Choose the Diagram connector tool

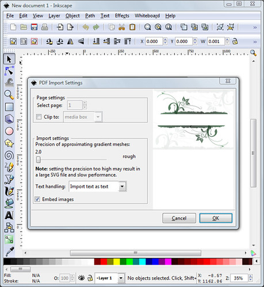tap(9, 227)
